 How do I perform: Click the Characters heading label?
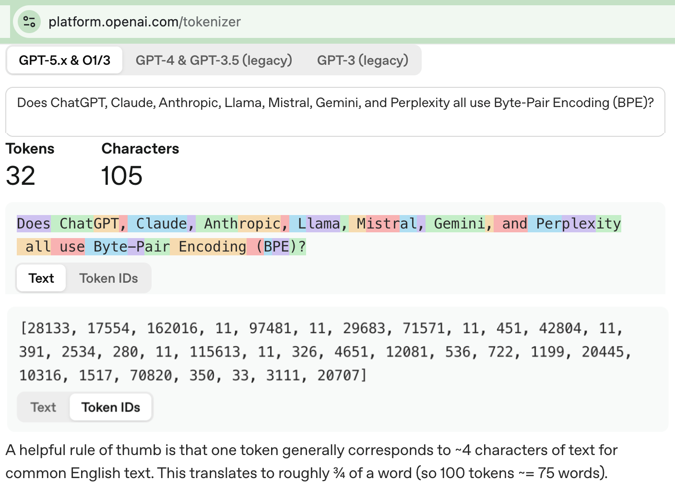pyautogui.click(x=140, y=149)
